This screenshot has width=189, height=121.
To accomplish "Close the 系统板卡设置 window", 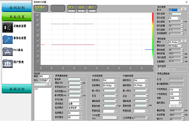I will [186, 2].
